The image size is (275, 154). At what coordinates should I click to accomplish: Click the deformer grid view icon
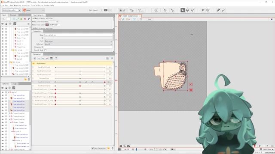tap(14, 88)
